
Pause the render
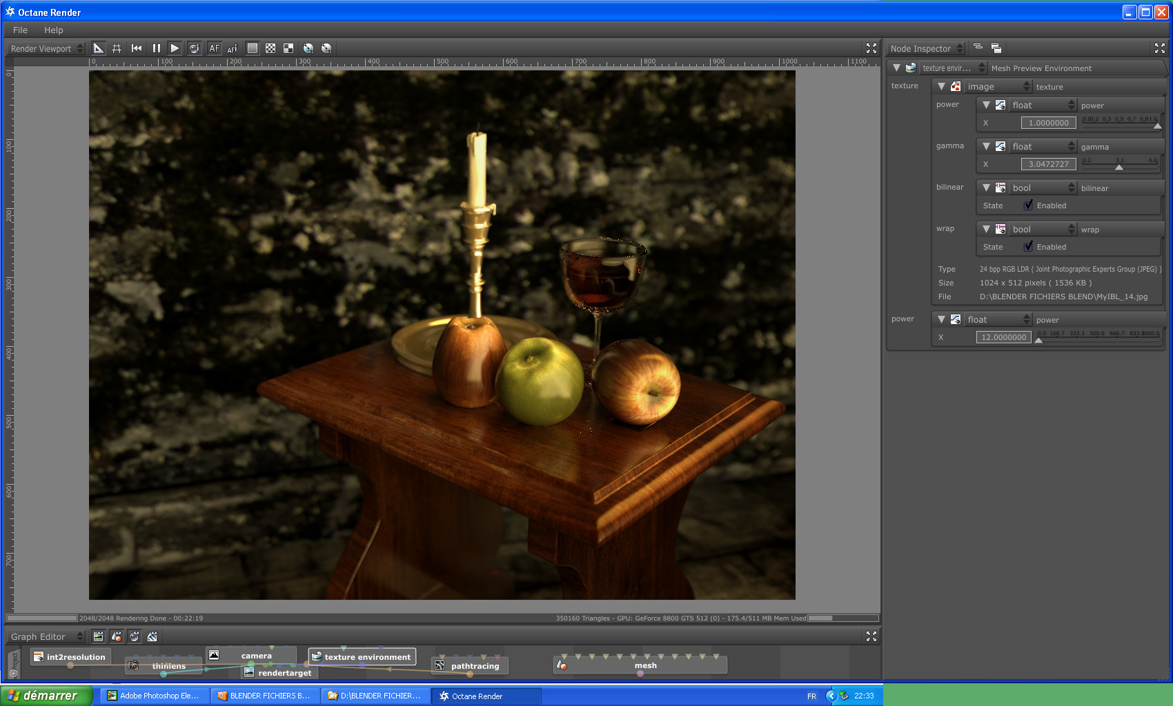click(x=157, y=48)
